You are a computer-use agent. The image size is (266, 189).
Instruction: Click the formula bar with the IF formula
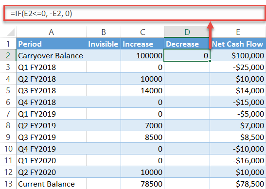point(135,13)
